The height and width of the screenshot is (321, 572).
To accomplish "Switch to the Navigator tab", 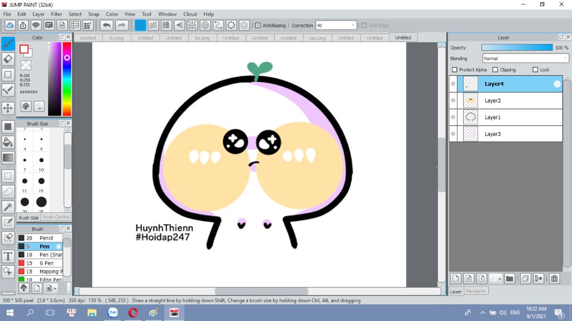I will [476, 291].
